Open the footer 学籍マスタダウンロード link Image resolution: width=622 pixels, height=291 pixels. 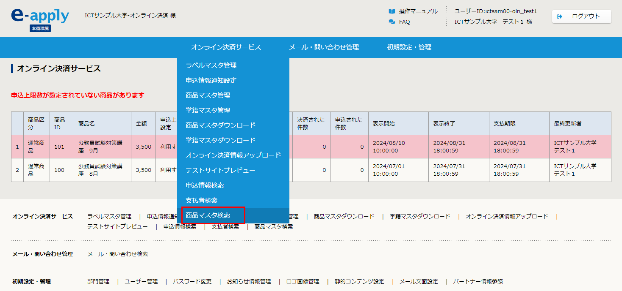(420, 216)
